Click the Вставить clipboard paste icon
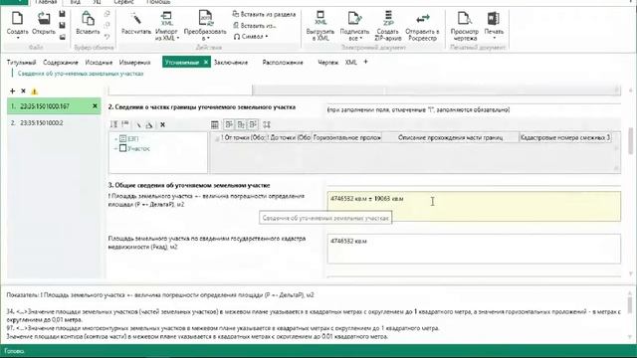637x358 pixels. [x=88, y=19]
